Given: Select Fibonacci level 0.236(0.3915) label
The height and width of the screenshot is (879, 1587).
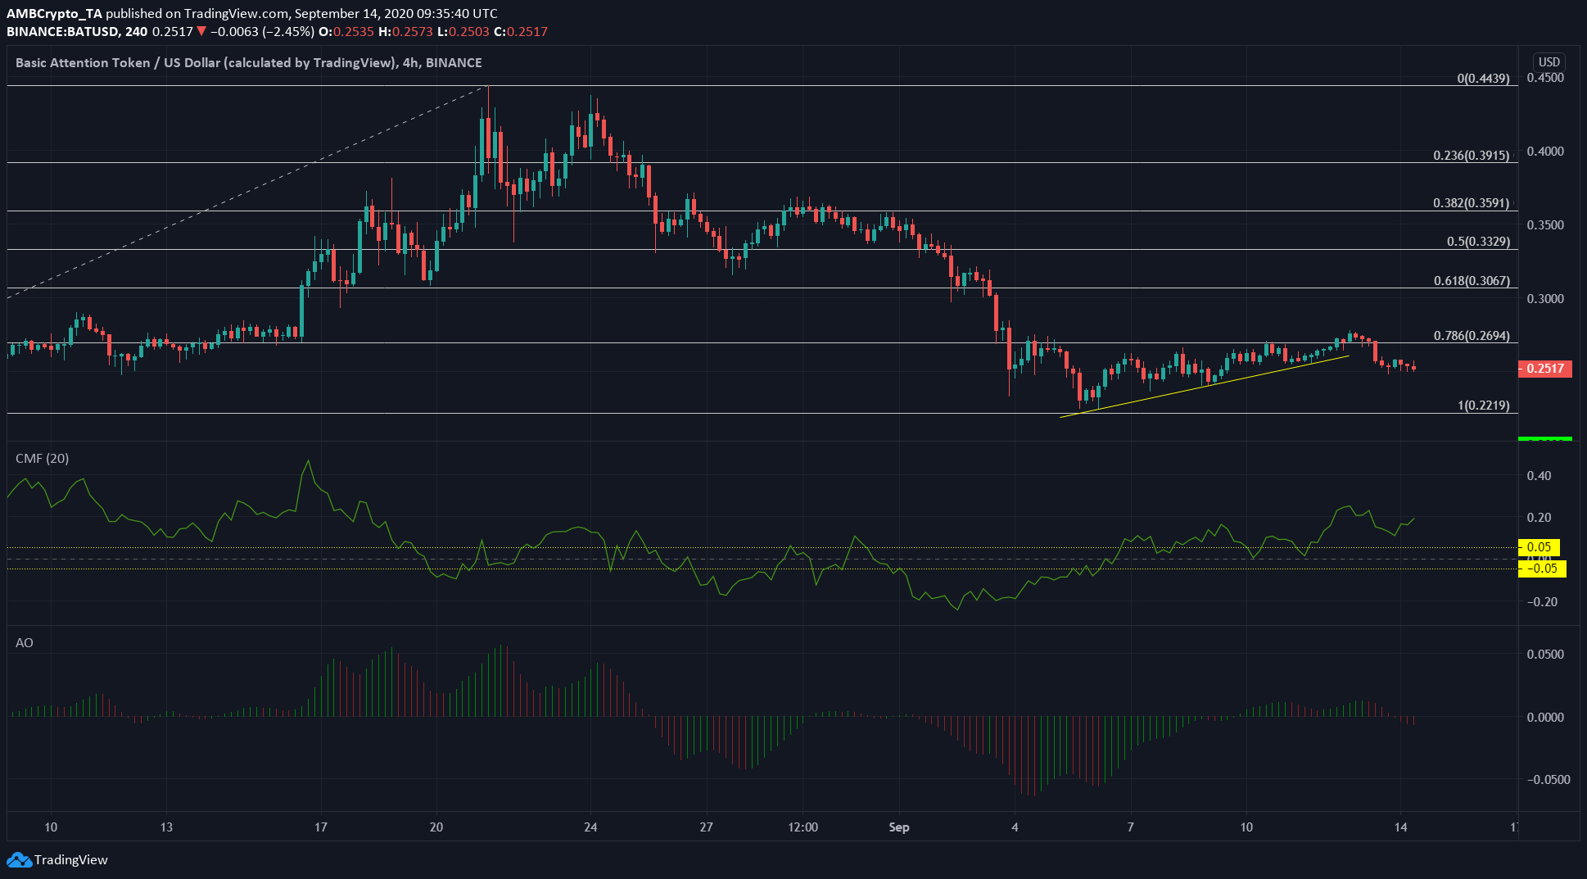Looking at the screenshot, I should coord(1471,156).
